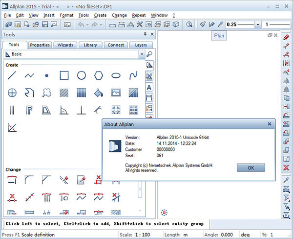Select the Chamfer tool in Change
Viewport: 293px width, 239px height.
(46, 180)
